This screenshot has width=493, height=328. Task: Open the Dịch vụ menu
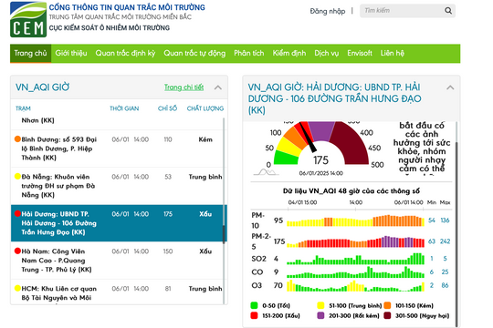click(x=326, y=53)
